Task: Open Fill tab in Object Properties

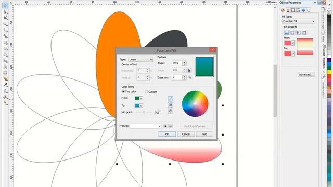Action: click(283, 10)
